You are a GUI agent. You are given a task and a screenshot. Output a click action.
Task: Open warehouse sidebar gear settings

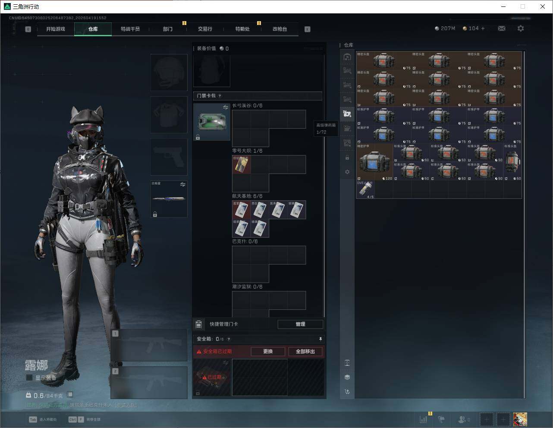click(347, 172)
